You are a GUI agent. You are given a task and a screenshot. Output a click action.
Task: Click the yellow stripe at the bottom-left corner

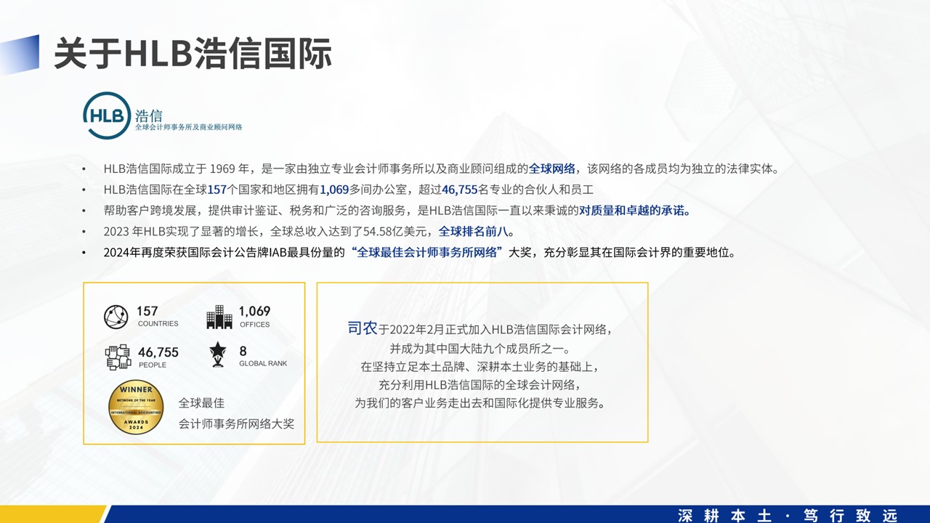tap(51, 514)
